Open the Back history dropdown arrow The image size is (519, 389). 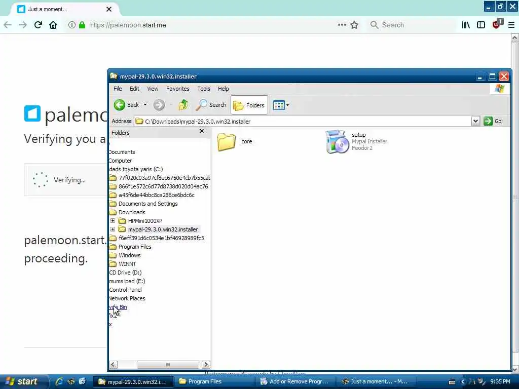145,105
